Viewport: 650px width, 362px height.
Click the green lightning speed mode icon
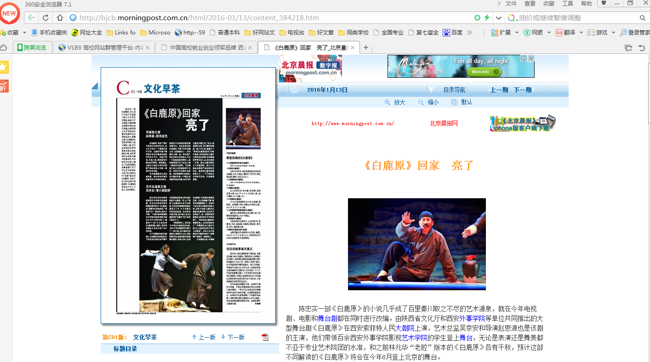pos(487,18)
